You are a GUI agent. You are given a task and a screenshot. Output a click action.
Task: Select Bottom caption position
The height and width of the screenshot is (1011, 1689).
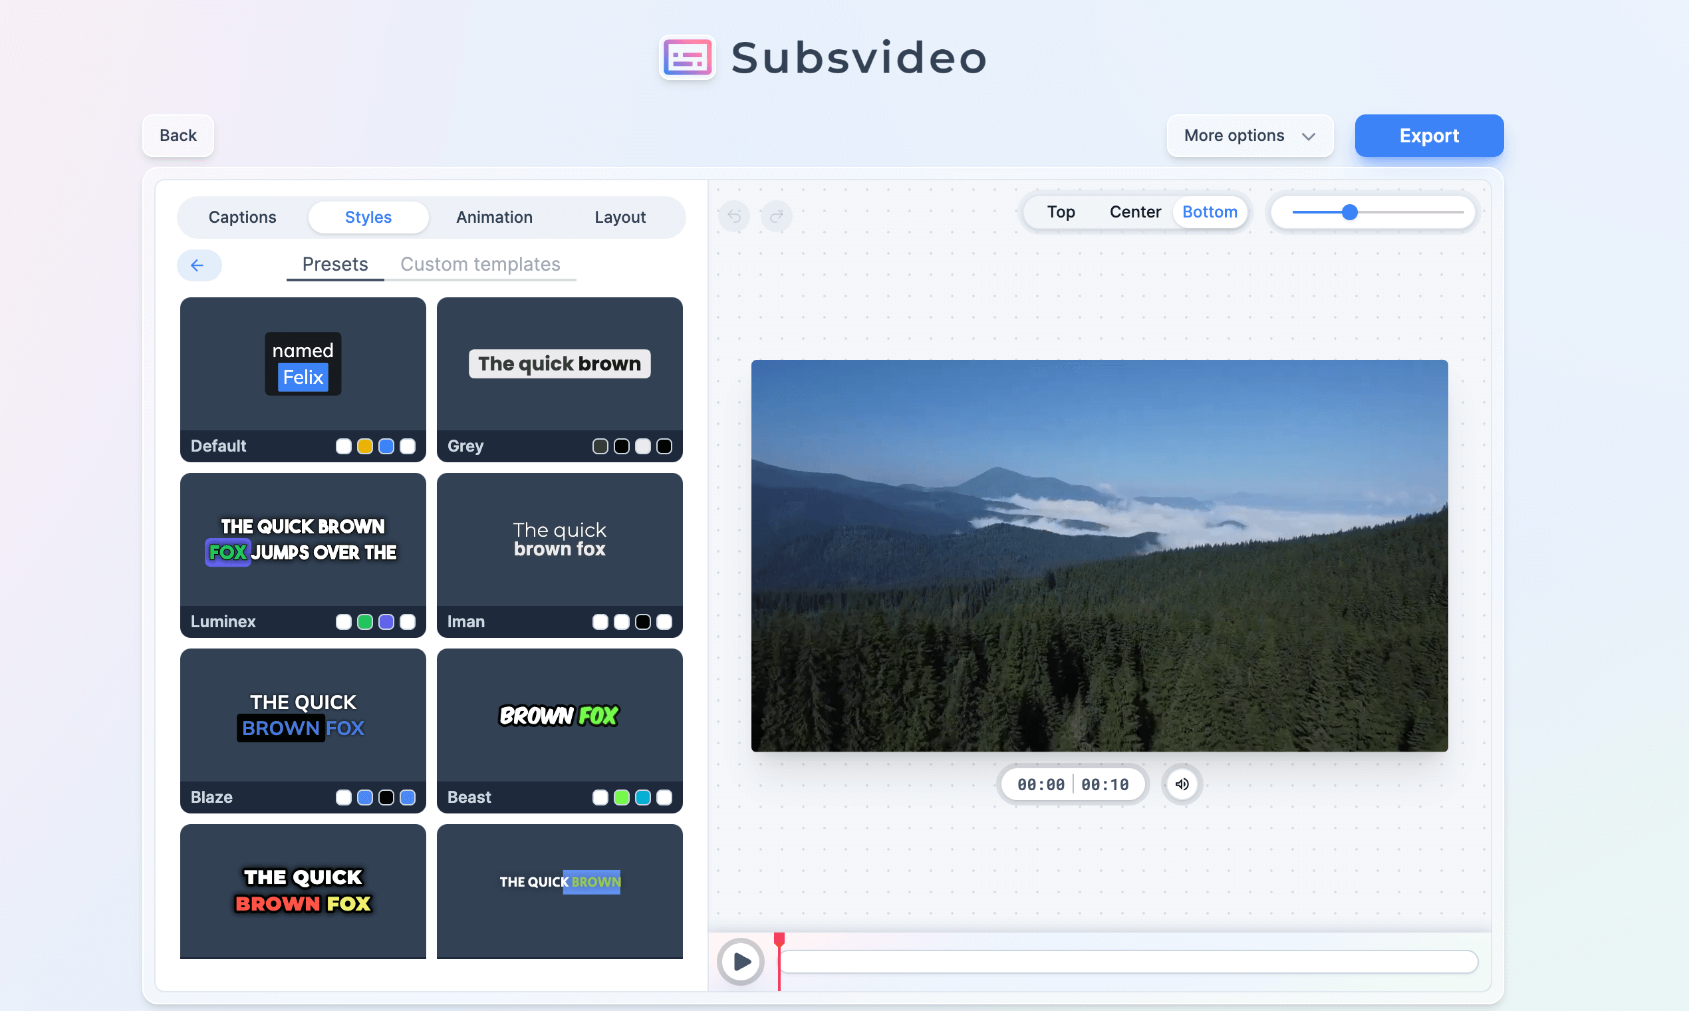tap(1210, 212)
